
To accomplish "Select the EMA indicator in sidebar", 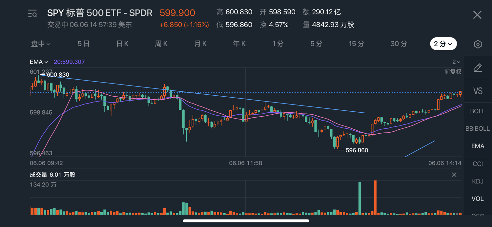I will [x=478, y=146].
